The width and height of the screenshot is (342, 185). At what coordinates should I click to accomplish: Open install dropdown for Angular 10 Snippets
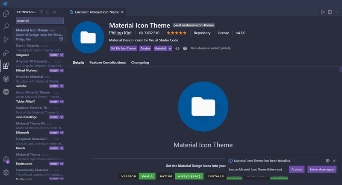pyautogui.click(x=62, y=70)
